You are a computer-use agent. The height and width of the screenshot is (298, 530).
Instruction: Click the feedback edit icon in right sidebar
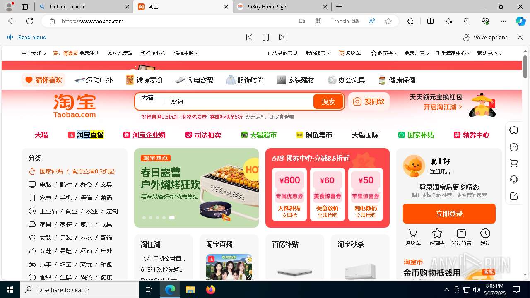(x=514, y=196)
